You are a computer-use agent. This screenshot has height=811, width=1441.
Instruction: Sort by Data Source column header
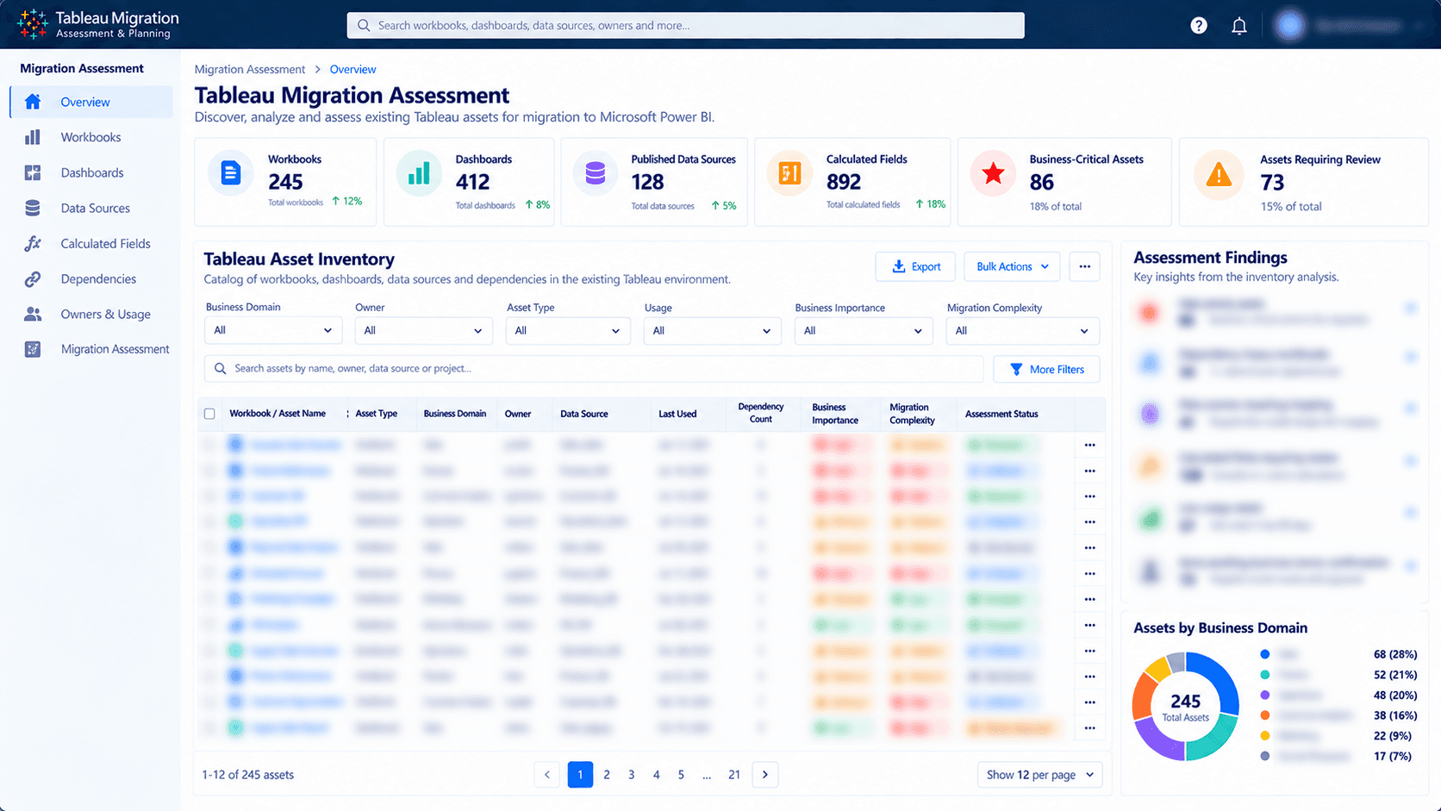584,414
